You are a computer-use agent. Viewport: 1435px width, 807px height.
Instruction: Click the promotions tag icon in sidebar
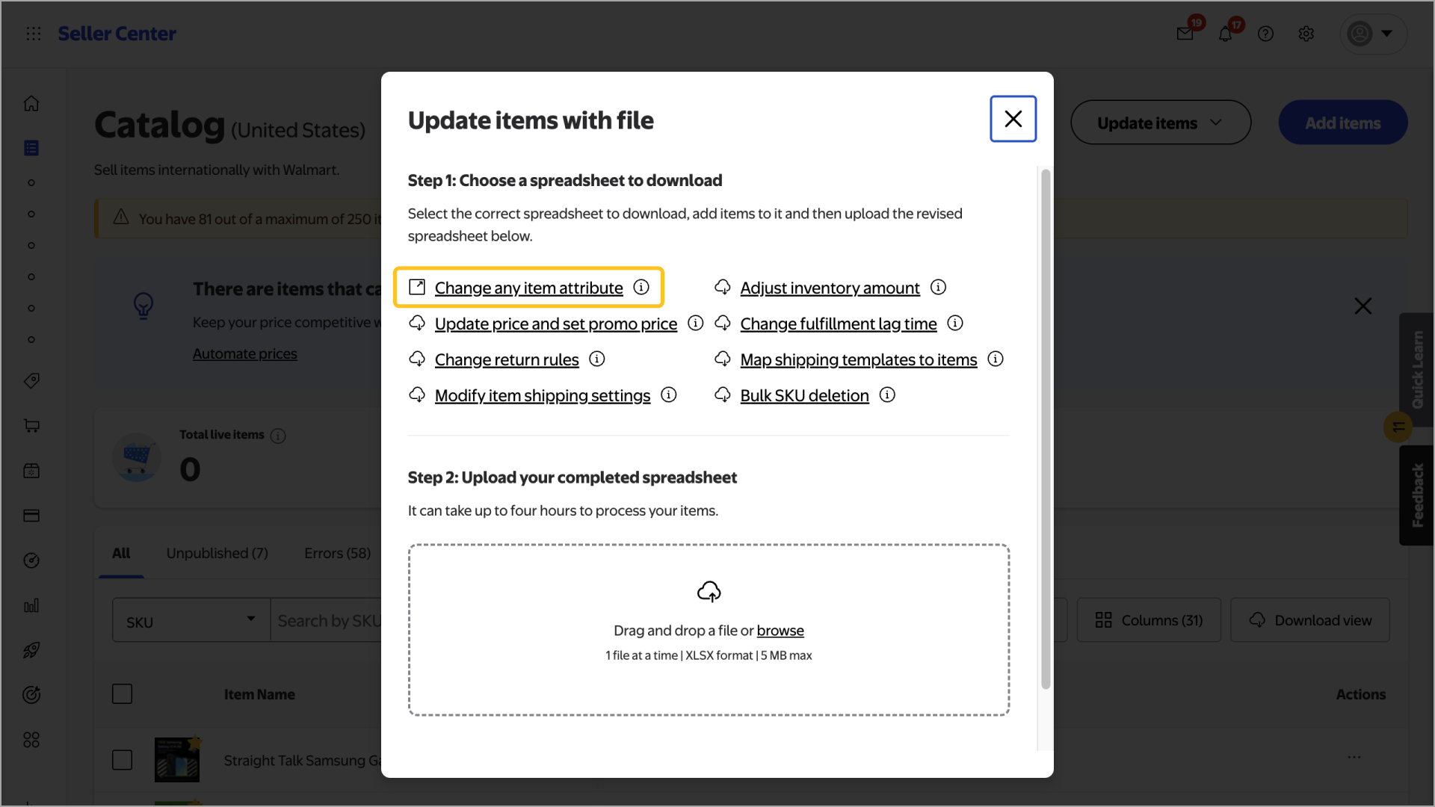click(31, 380)
